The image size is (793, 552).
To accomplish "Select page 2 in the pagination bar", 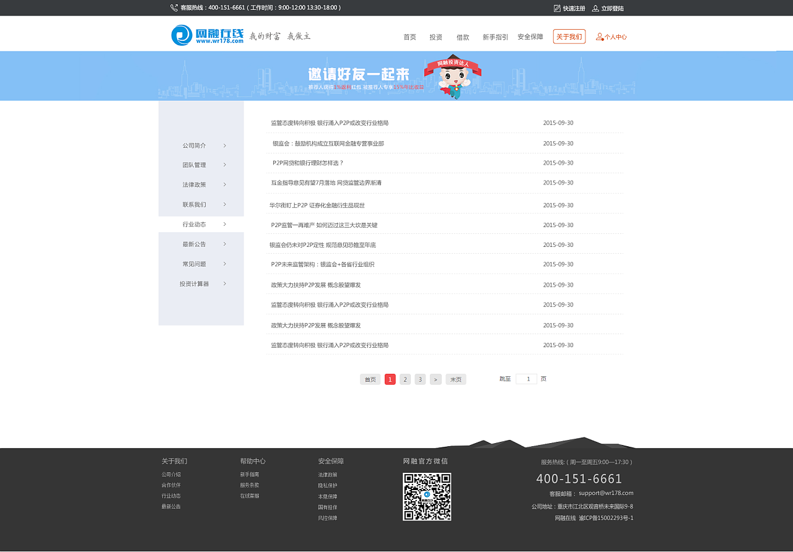I will click(x=405, y=379).
